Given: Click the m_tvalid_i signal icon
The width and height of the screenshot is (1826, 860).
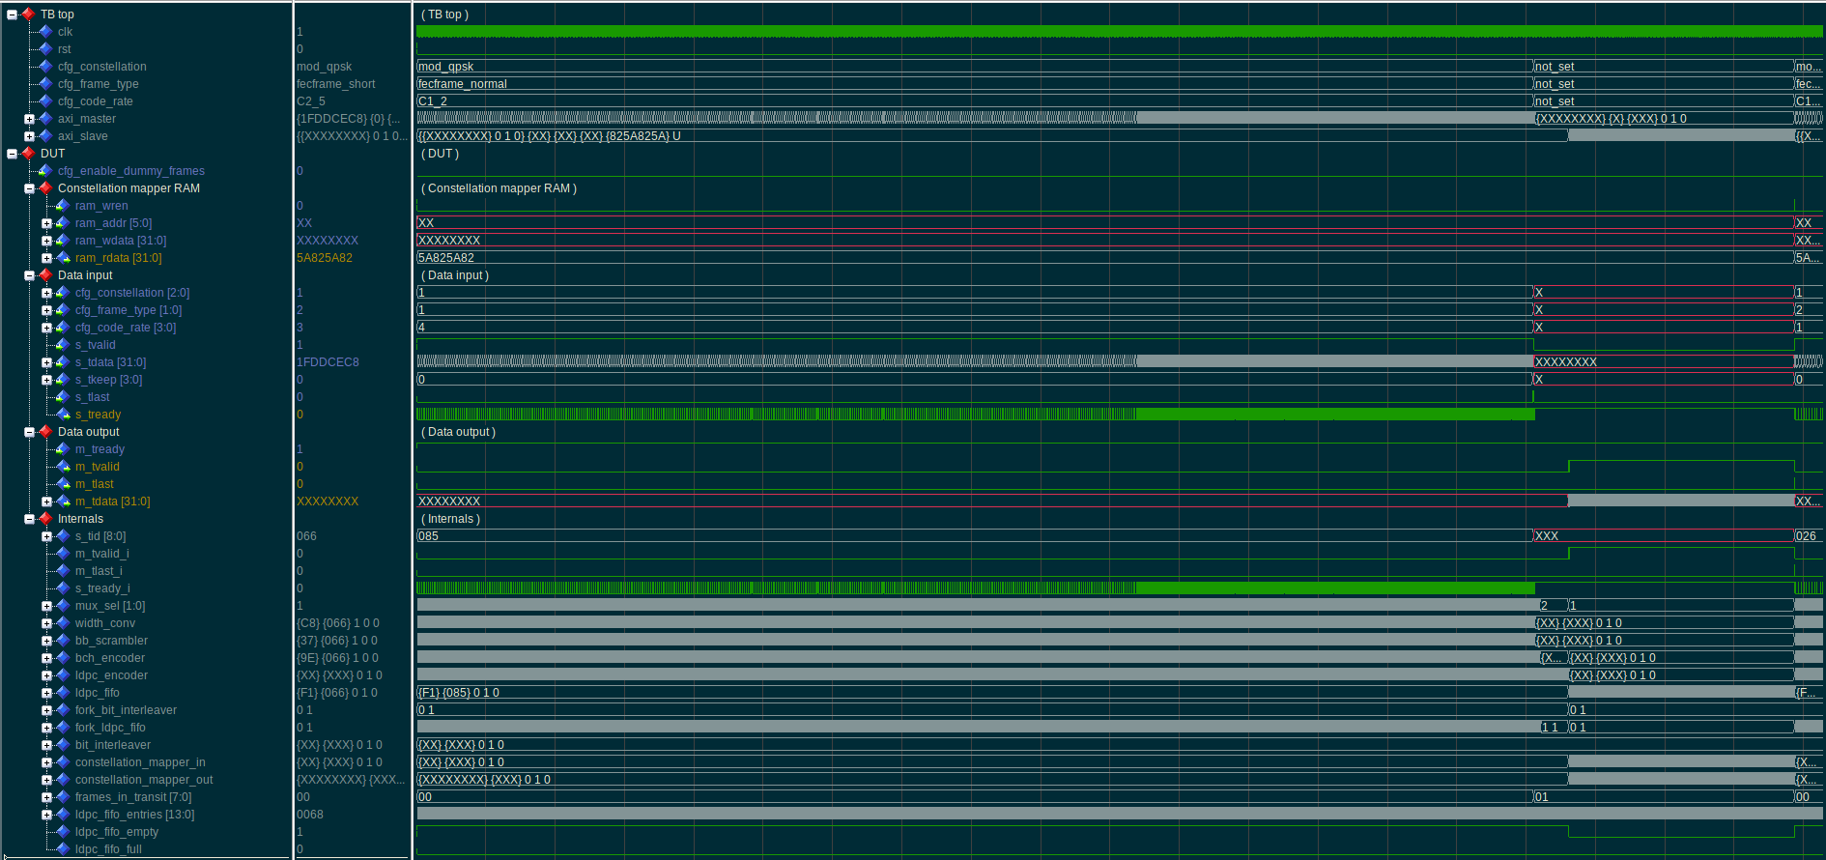Looking at the screenshot, I should (x=63, y=554).
